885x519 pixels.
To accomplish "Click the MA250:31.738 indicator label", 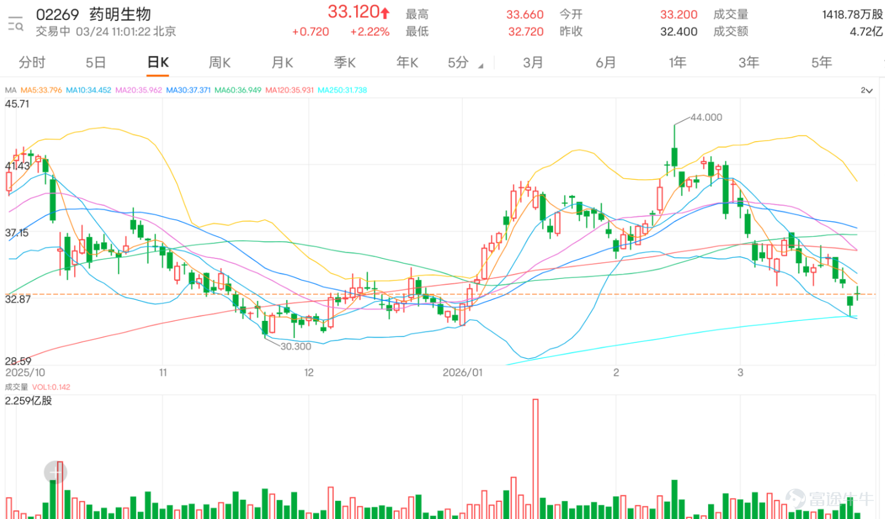I will (342, 90).
